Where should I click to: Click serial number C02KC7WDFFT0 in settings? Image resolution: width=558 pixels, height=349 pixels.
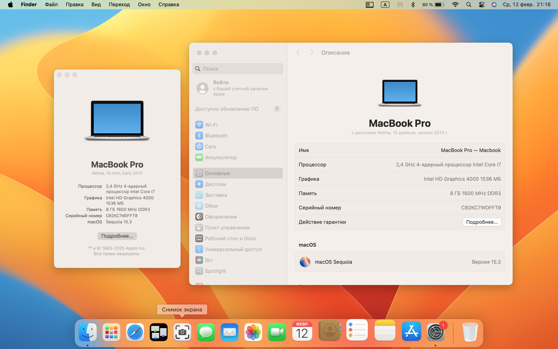[x=481, y=207]
